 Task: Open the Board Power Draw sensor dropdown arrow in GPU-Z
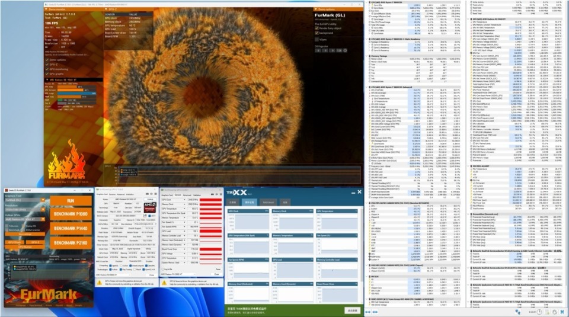(184, 249)
